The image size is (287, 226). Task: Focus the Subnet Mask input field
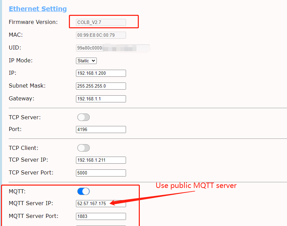(101, 86)
